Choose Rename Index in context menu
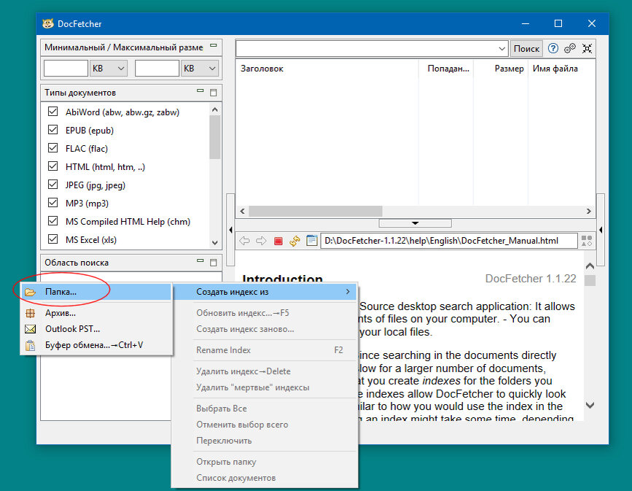Screen dimensions: 632x491 (x=265, y=350)
